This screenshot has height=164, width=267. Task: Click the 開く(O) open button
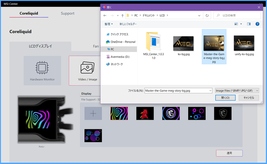coord(225,98)
